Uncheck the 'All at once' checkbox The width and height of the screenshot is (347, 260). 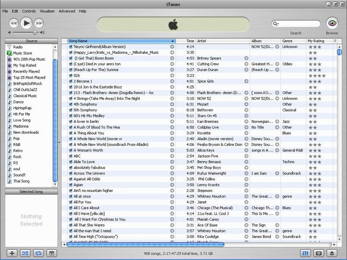click(x=71, y=196)
